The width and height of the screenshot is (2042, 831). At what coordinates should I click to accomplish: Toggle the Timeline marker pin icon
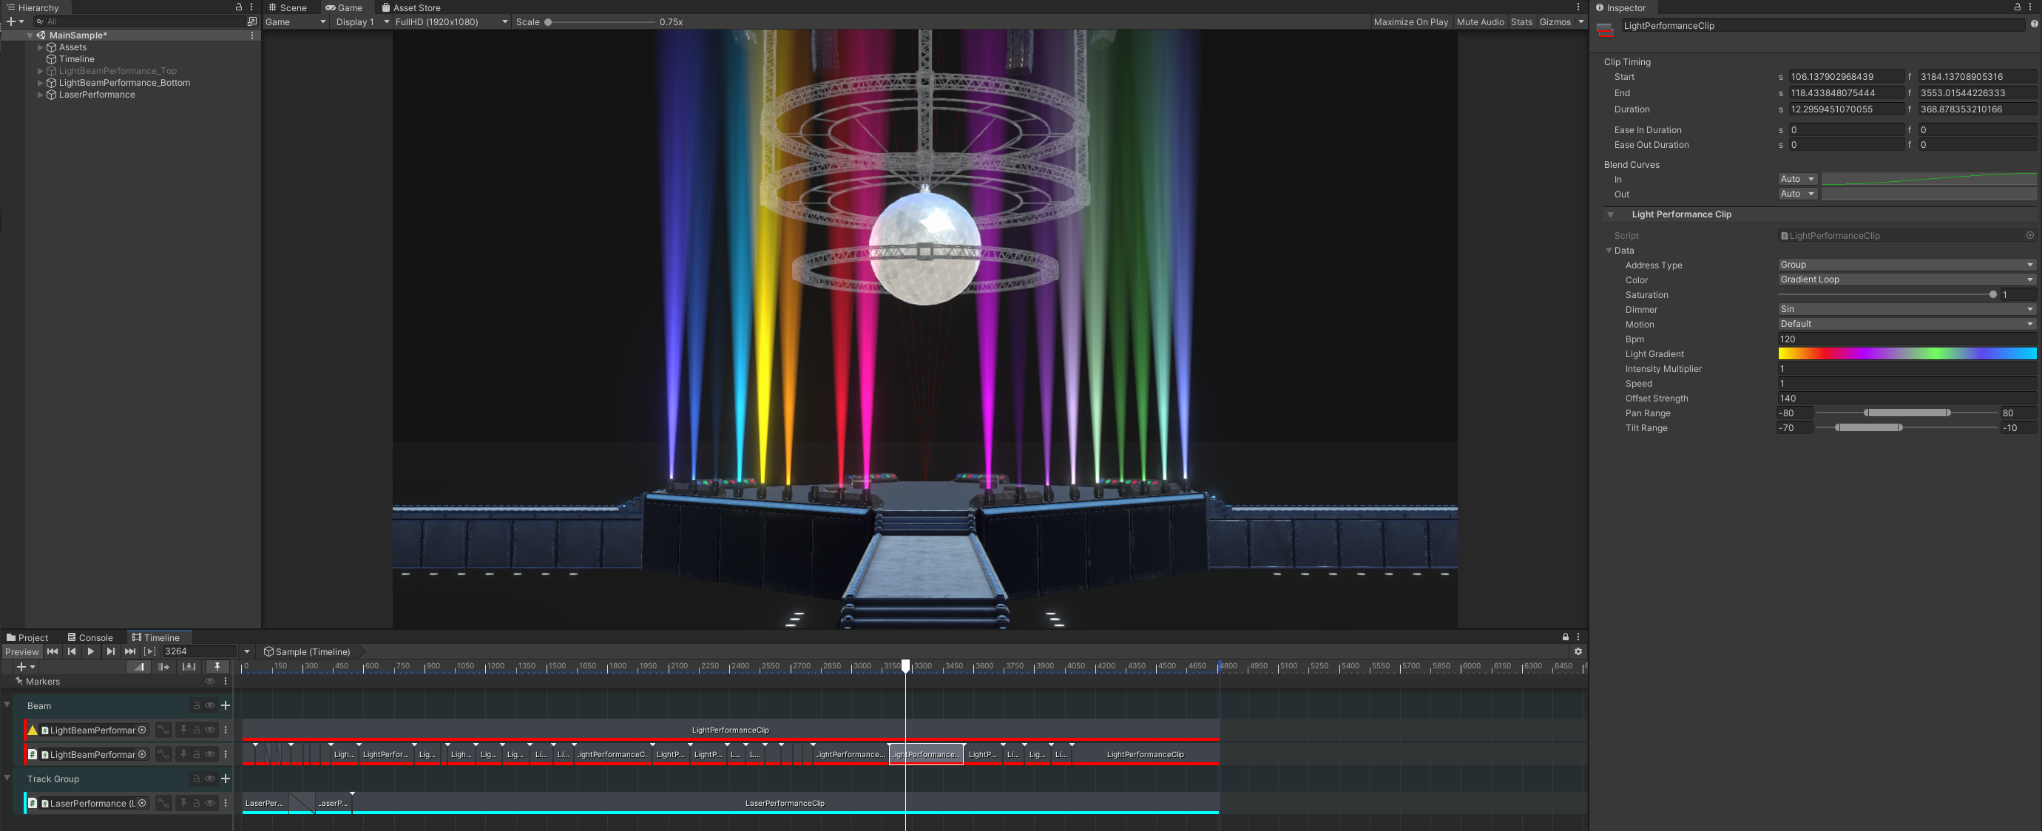pos(217,667)
